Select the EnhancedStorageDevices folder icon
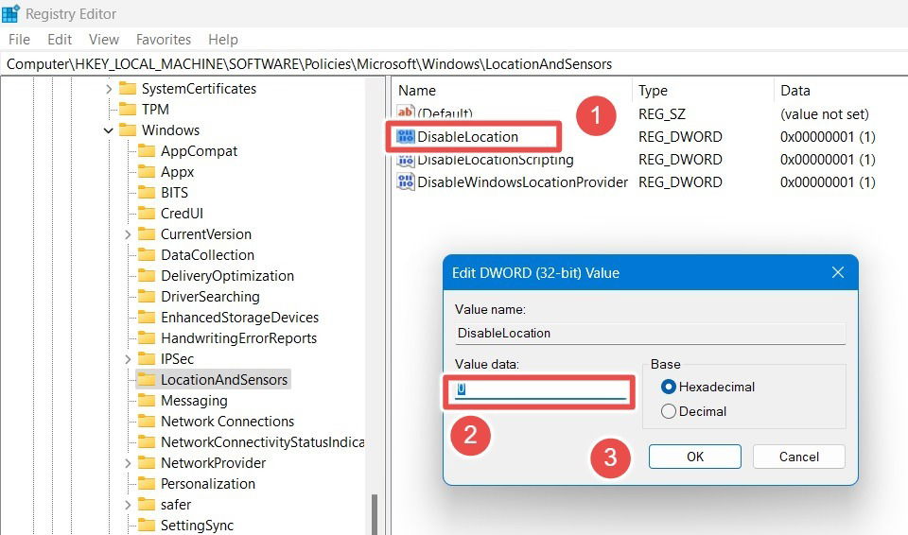Image resolution: width=908 pixels, height=535 pixels. [x=147, y=318]
